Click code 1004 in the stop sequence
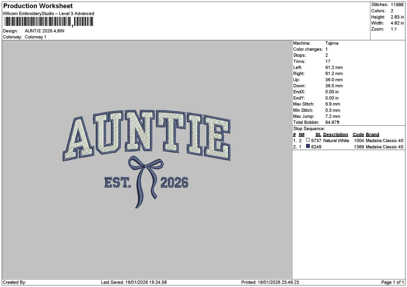Viewport: 407px width, 287px height. [359, 141]
